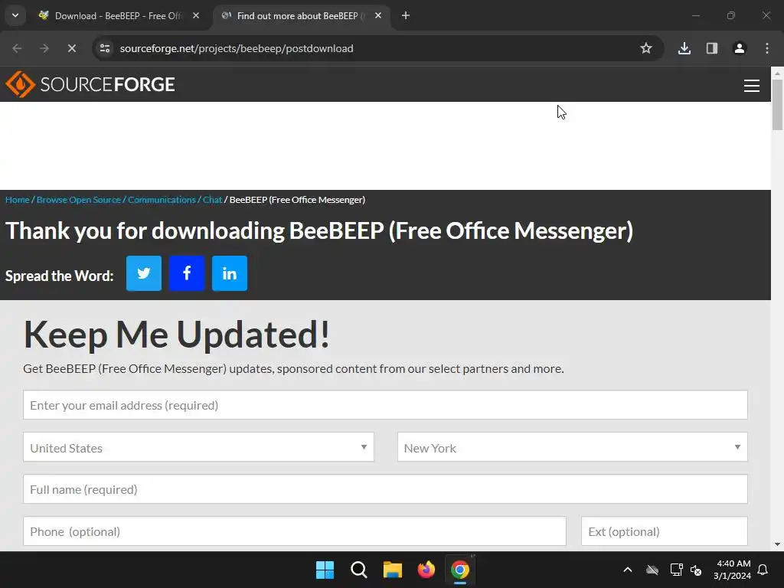Open Chat breadcrumb link
Viewport: 784px width, 588px height.
coord(212,200)
